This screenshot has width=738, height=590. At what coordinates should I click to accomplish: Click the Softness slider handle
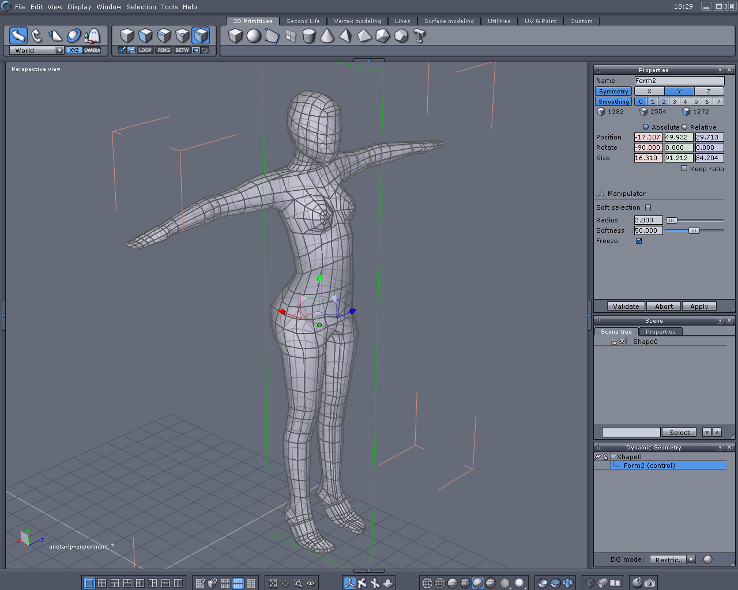click(694, 230)
